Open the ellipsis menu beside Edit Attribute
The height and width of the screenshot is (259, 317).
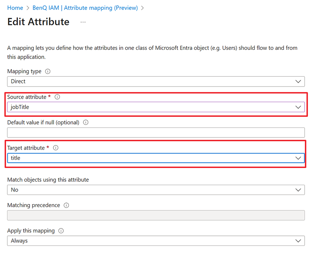point(83,22)
